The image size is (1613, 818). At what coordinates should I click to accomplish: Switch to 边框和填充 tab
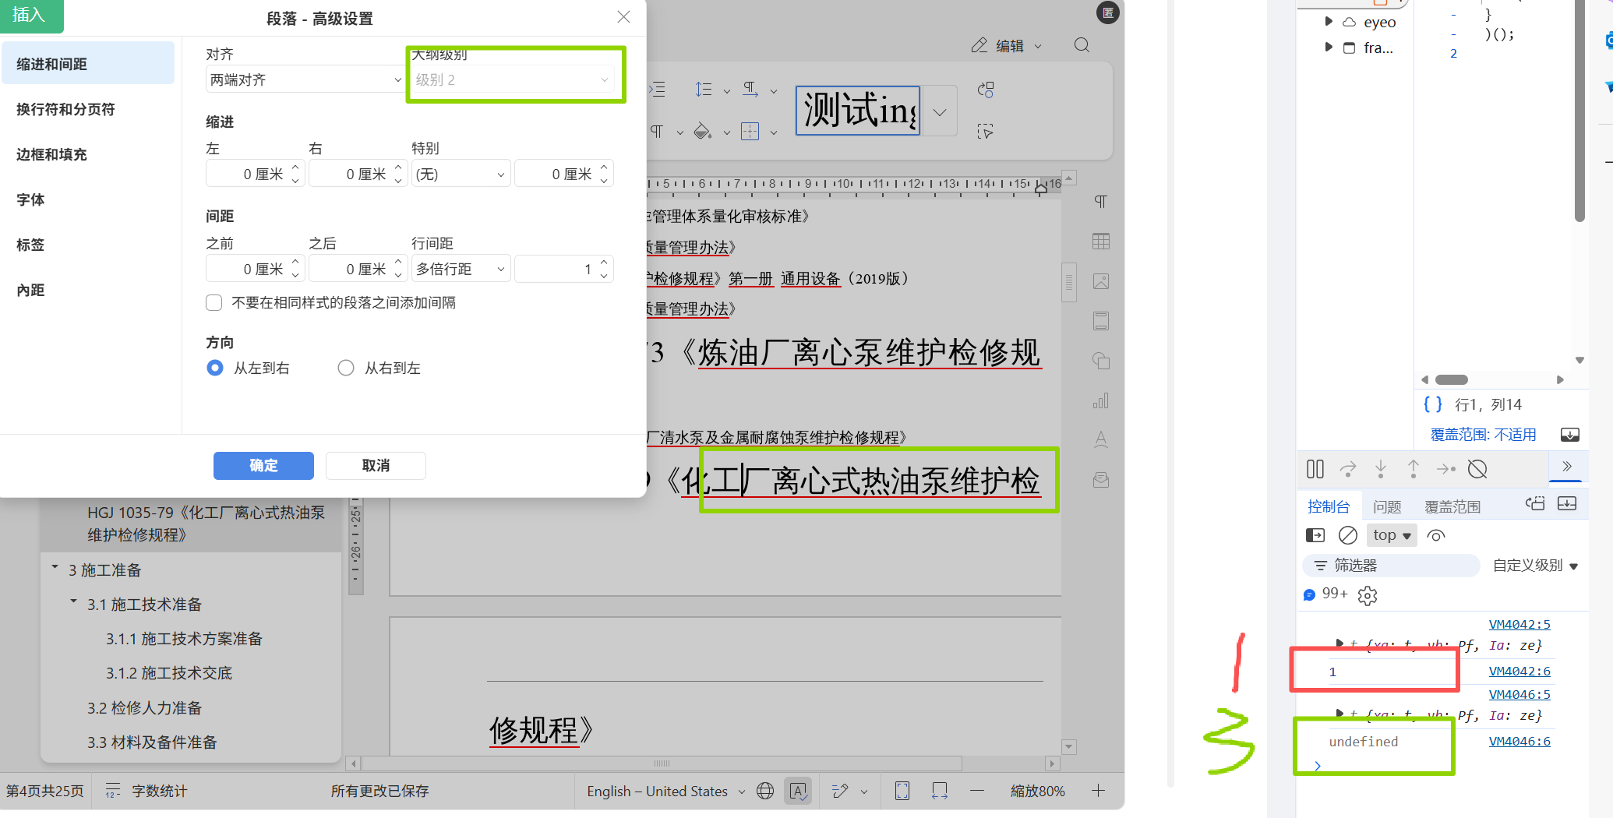[51, 154]
